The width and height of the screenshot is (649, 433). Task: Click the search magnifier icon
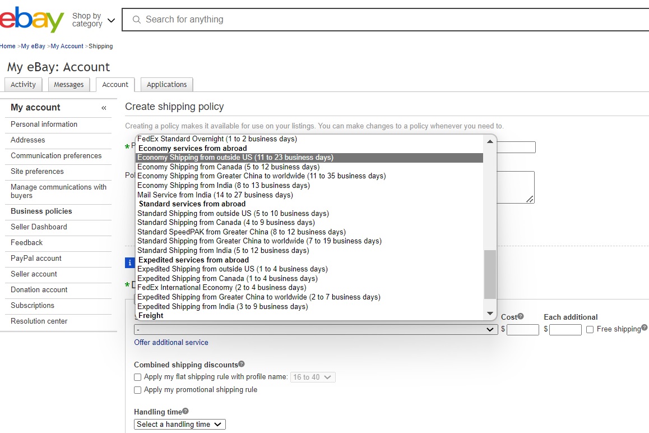point(136,20)
